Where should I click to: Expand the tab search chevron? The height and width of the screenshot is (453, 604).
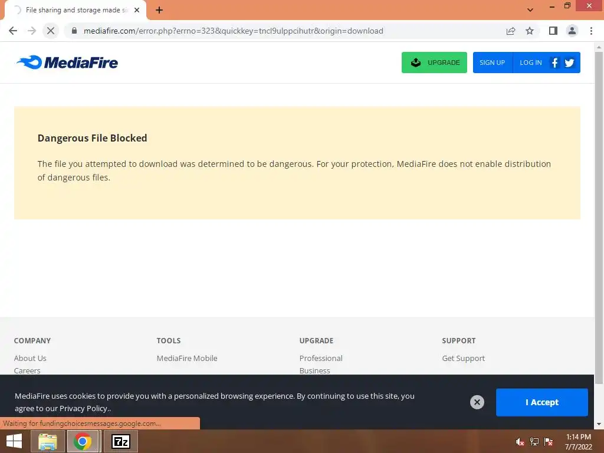530,10
